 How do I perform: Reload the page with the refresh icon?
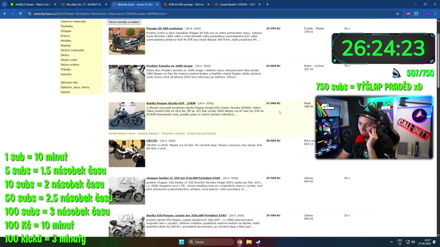point(20,14)
